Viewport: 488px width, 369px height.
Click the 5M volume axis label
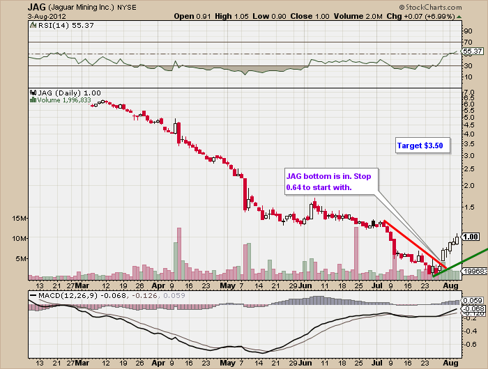pyautogui.click(x=22, y=258)
